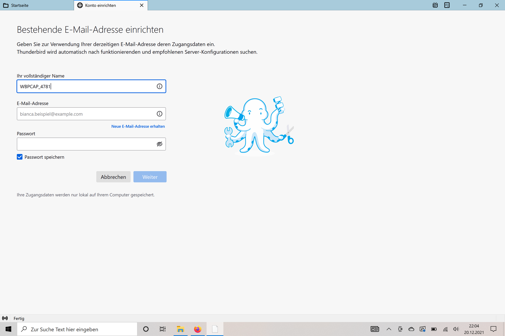This screenshot has width=505, height=336.
Task: Open File Explorer from the taskbar
Action: tap(180, 329)
